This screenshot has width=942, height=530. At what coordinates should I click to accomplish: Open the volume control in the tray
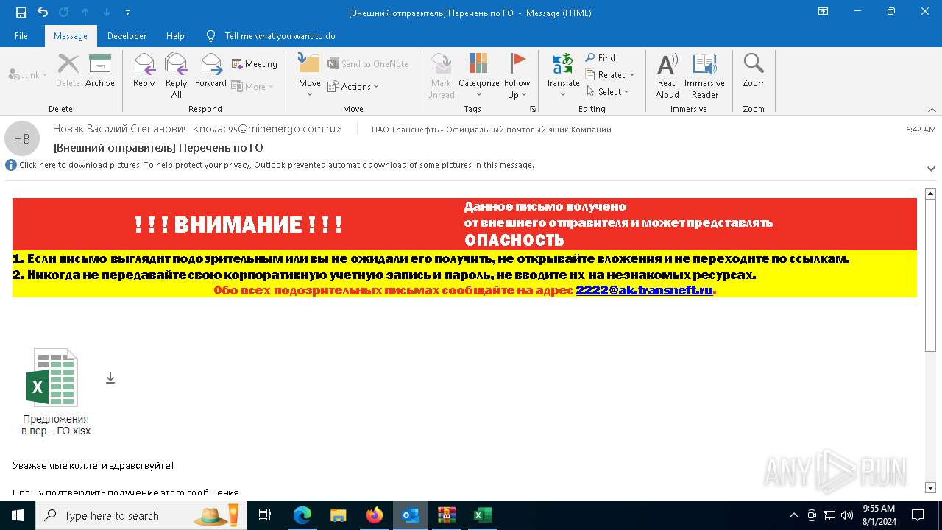coord(846,515)
